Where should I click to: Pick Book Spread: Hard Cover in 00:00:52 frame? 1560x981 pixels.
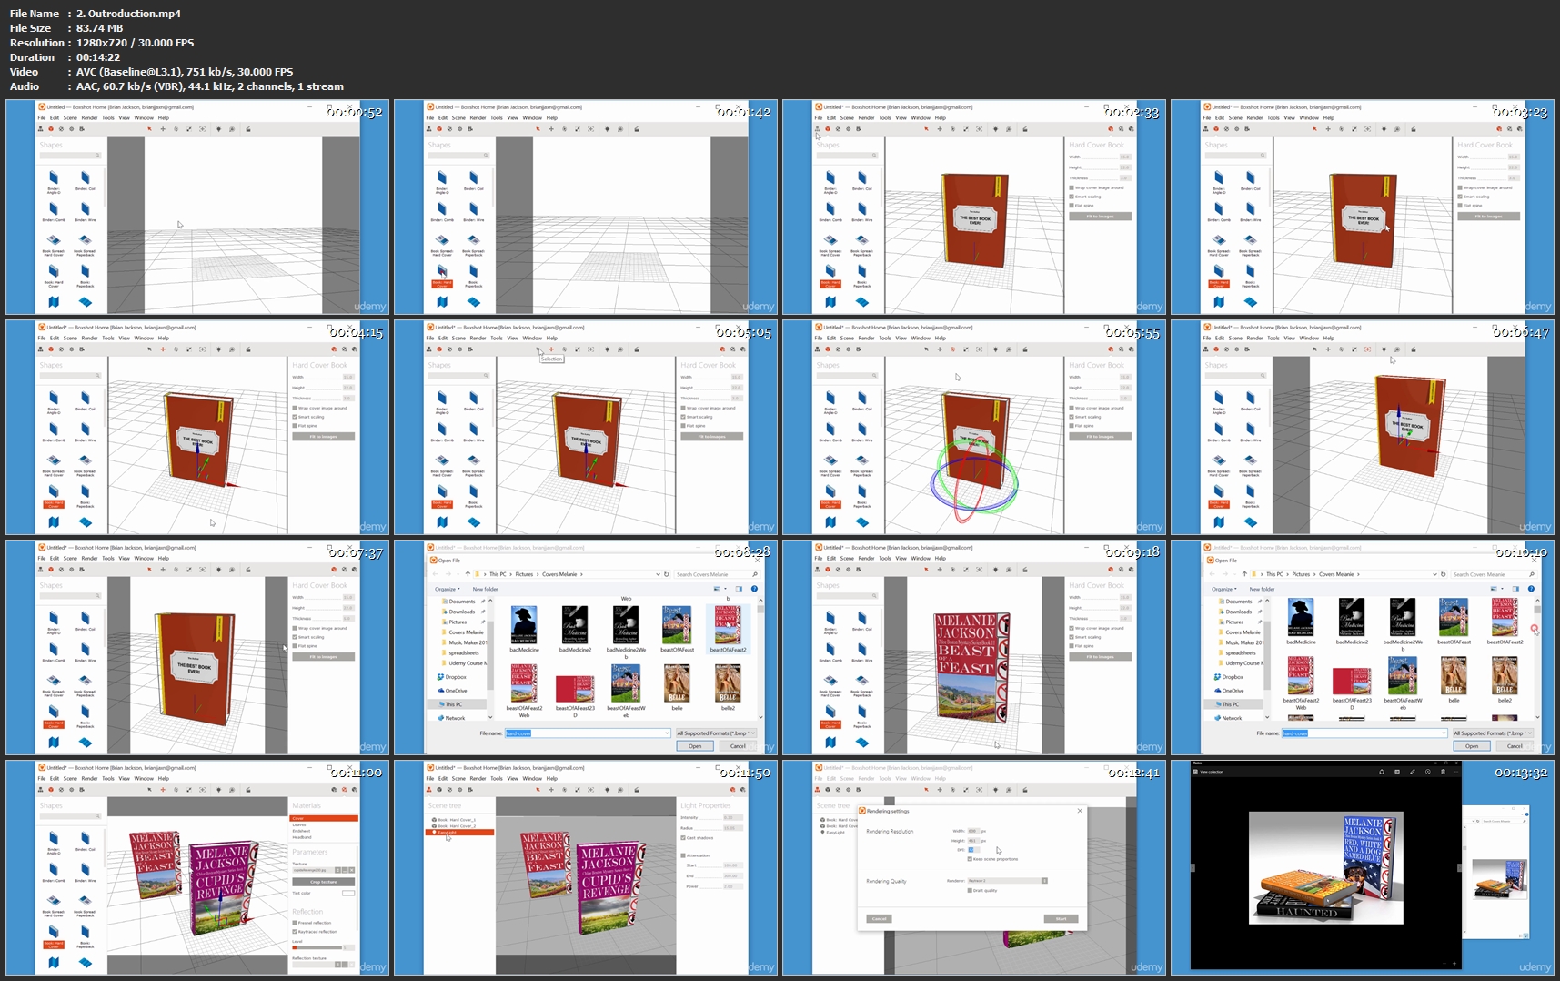[54, 246]
